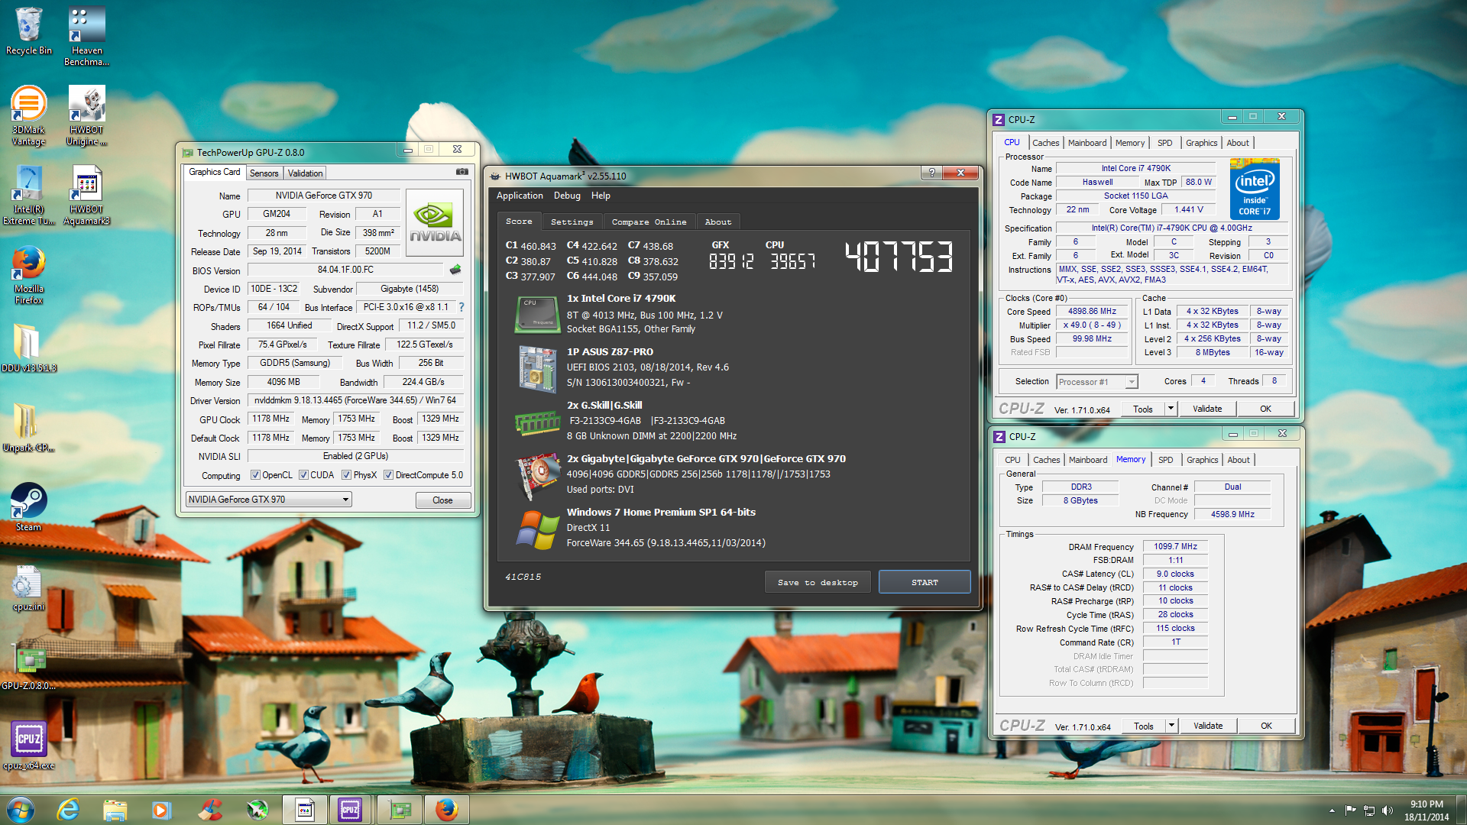Expand Tools dropdown arrow in upper CPU-Z
This screenshot has width=1467, height=825.
tap(1170, 408)
